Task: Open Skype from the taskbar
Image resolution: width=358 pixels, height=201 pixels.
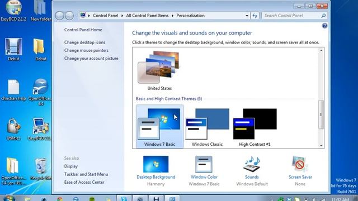Action: point(124,198)
